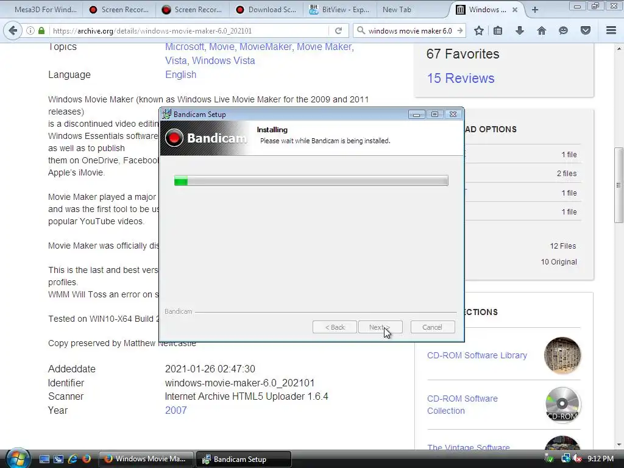Viewport: 624px width, 468px height.
Task: Click the 67 Favorites text
Action: [x=463, y=54]
